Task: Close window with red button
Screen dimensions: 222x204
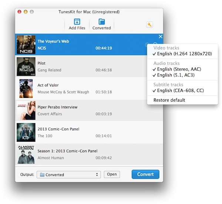Action: (x=19, y=11)
